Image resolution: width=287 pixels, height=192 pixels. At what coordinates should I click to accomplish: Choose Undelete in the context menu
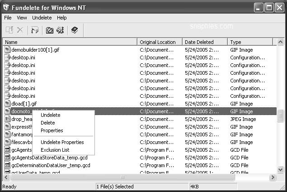tap(50, 115)
